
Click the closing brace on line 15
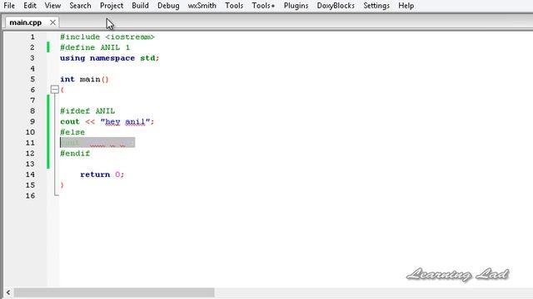(x=62, y=185)
